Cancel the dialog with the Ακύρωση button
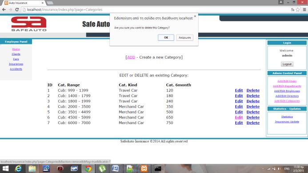Screen dimensions: 308x173 pyautogui.click(x=184, y=37)
